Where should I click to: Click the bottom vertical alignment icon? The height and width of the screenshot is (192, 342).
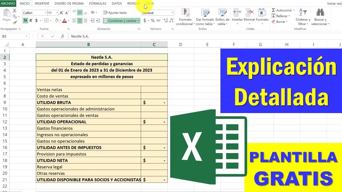click(85, 13)
